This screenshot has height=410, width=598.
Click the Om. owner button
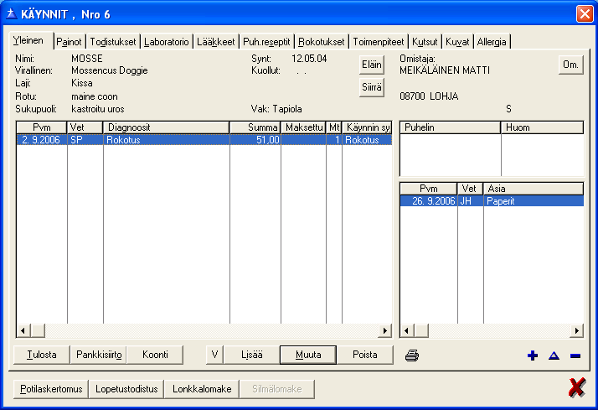[x=570, y=65]
